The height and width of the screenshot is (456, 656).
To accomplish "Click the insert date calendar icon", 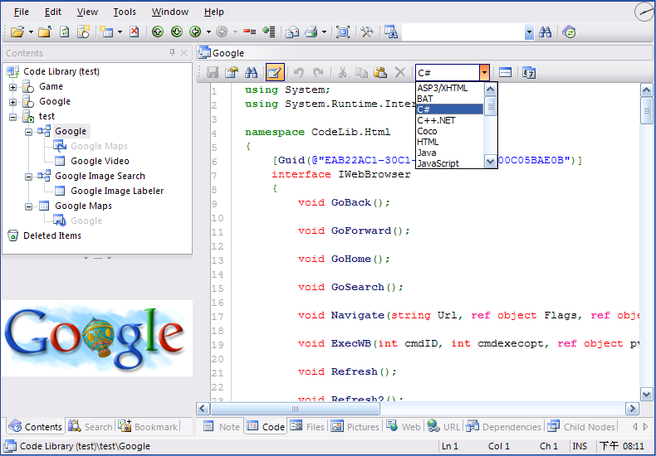I will pos(529,73).
